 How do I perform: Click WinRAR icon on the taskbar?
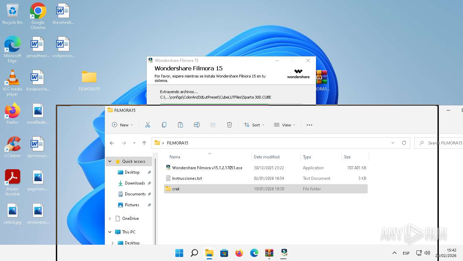click(x=269, y=253)
